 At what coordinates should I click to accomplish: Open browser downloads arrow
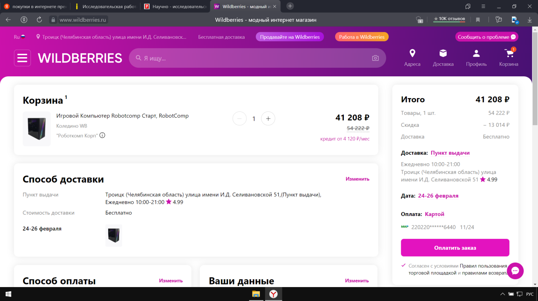(530, 20)
